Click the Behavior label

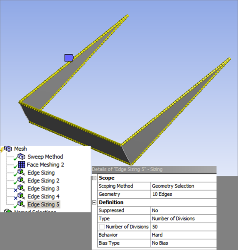click(108, 235)
